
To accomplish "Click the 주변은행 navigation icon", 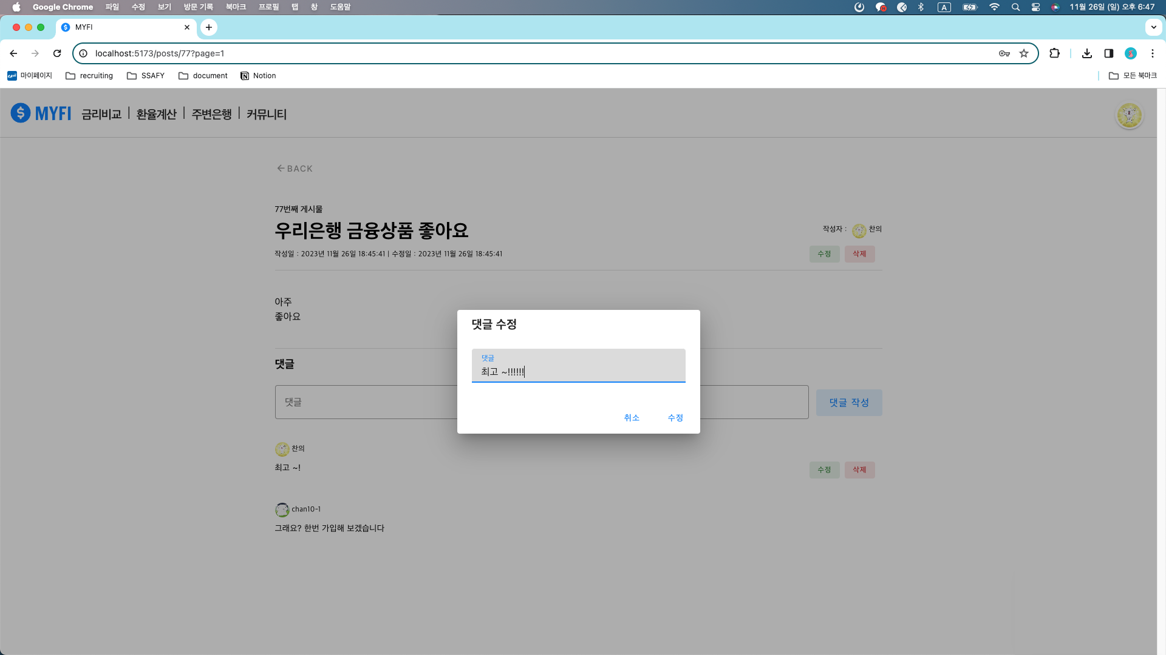I will pyautogui.click(x=210, y=115).
